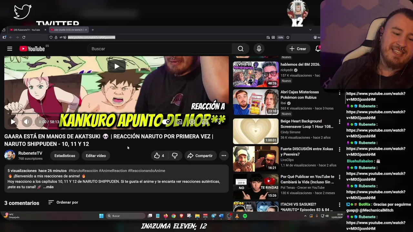Open Firefox from the taskbar

click(x=166, y=216)
